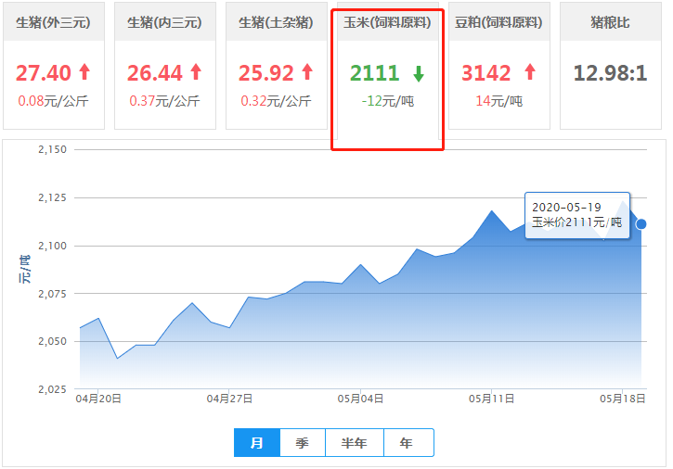Click the 12.98:1 ratio value

(x=610, y=72)
